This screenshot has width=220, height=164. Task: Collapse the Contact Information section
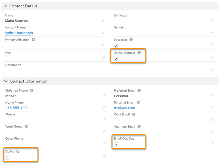click(6, 81)
